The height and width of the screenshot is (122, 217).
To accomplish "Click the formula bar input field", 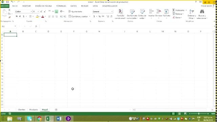I will tap(126, 26).
